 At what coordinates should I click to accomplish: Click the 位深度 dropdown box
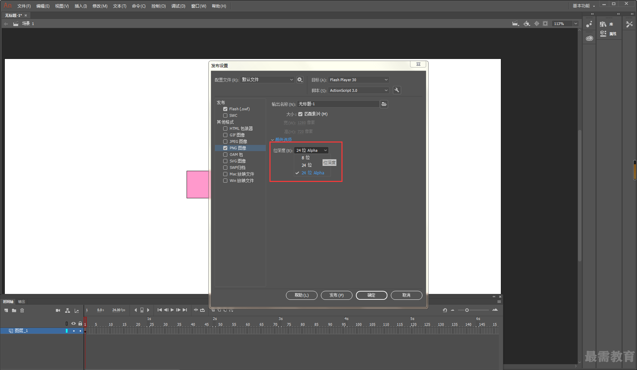click(311, 150)
